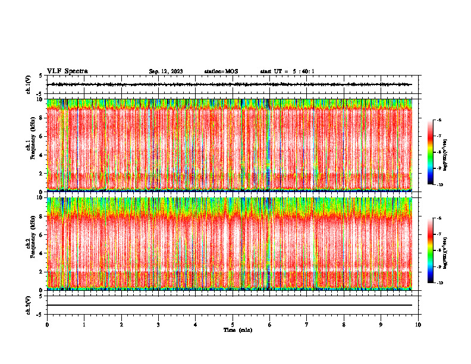Click the flat ch.3 voltage trace

(230, 305)
